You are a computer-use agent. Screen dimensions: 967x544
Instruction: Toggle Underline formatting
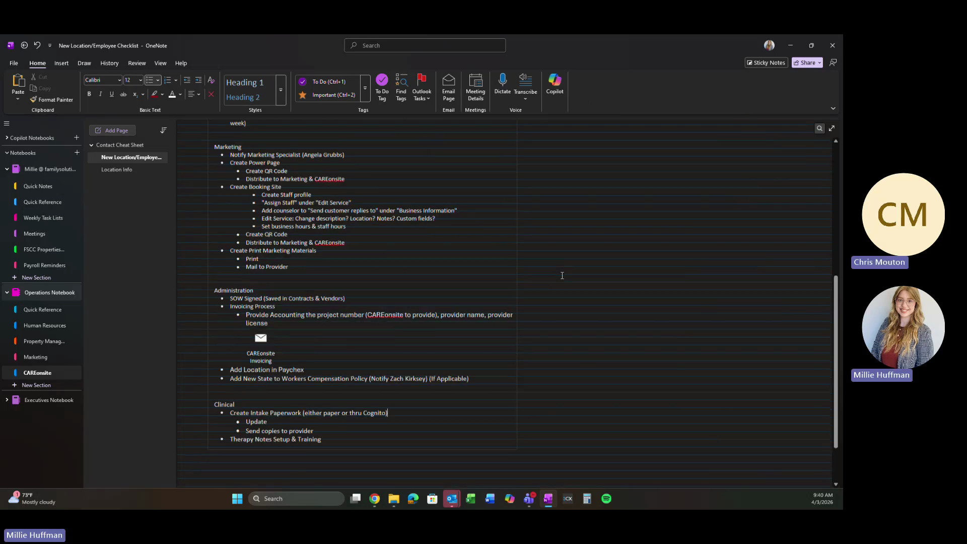tap(111, 94)
